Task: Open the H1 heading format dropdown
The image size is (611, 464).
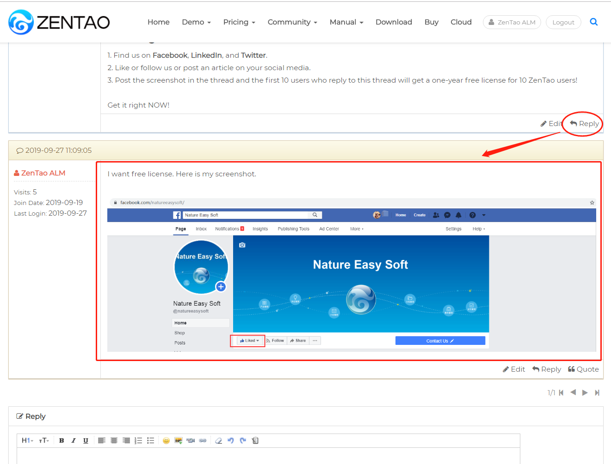Action: click(x=28, y=440)
